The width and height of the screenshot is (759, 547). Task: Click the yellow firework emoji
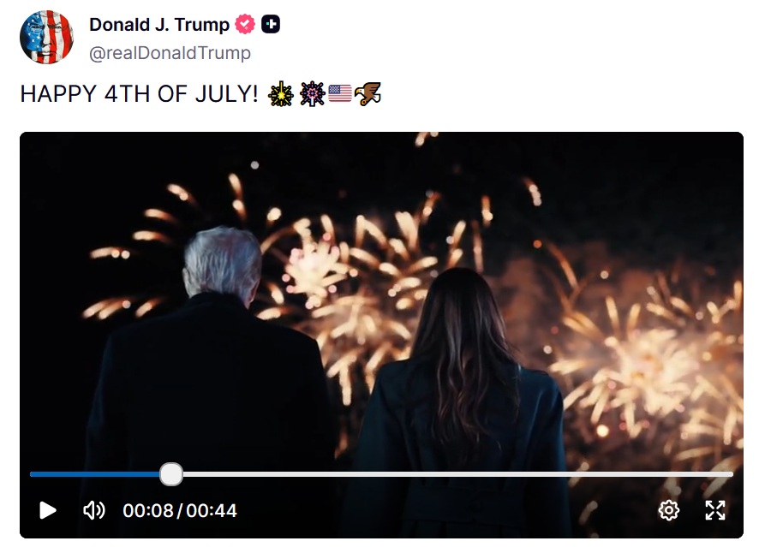[281, 94]
